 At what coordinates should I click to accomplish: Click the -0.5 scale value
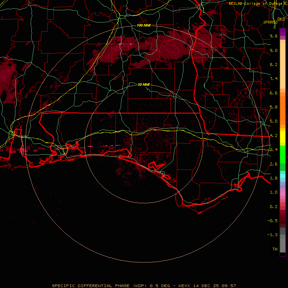[x=272, y=221]
